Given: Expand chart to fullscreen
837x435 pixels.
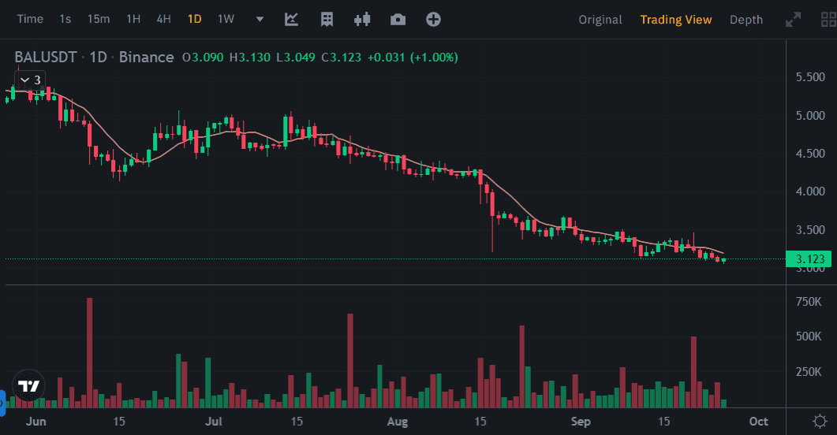Looking at the screenshot, I should [794, 20].
